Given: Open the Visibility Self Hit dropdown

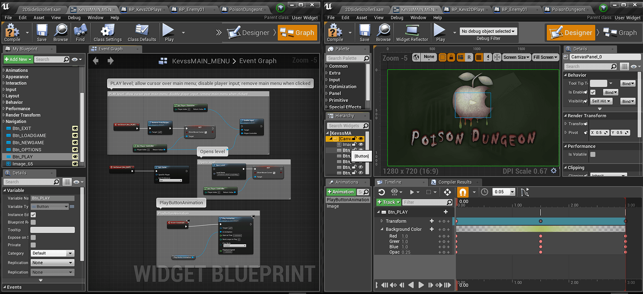Looking at the screenshot, I should click(x=601, y=101).
